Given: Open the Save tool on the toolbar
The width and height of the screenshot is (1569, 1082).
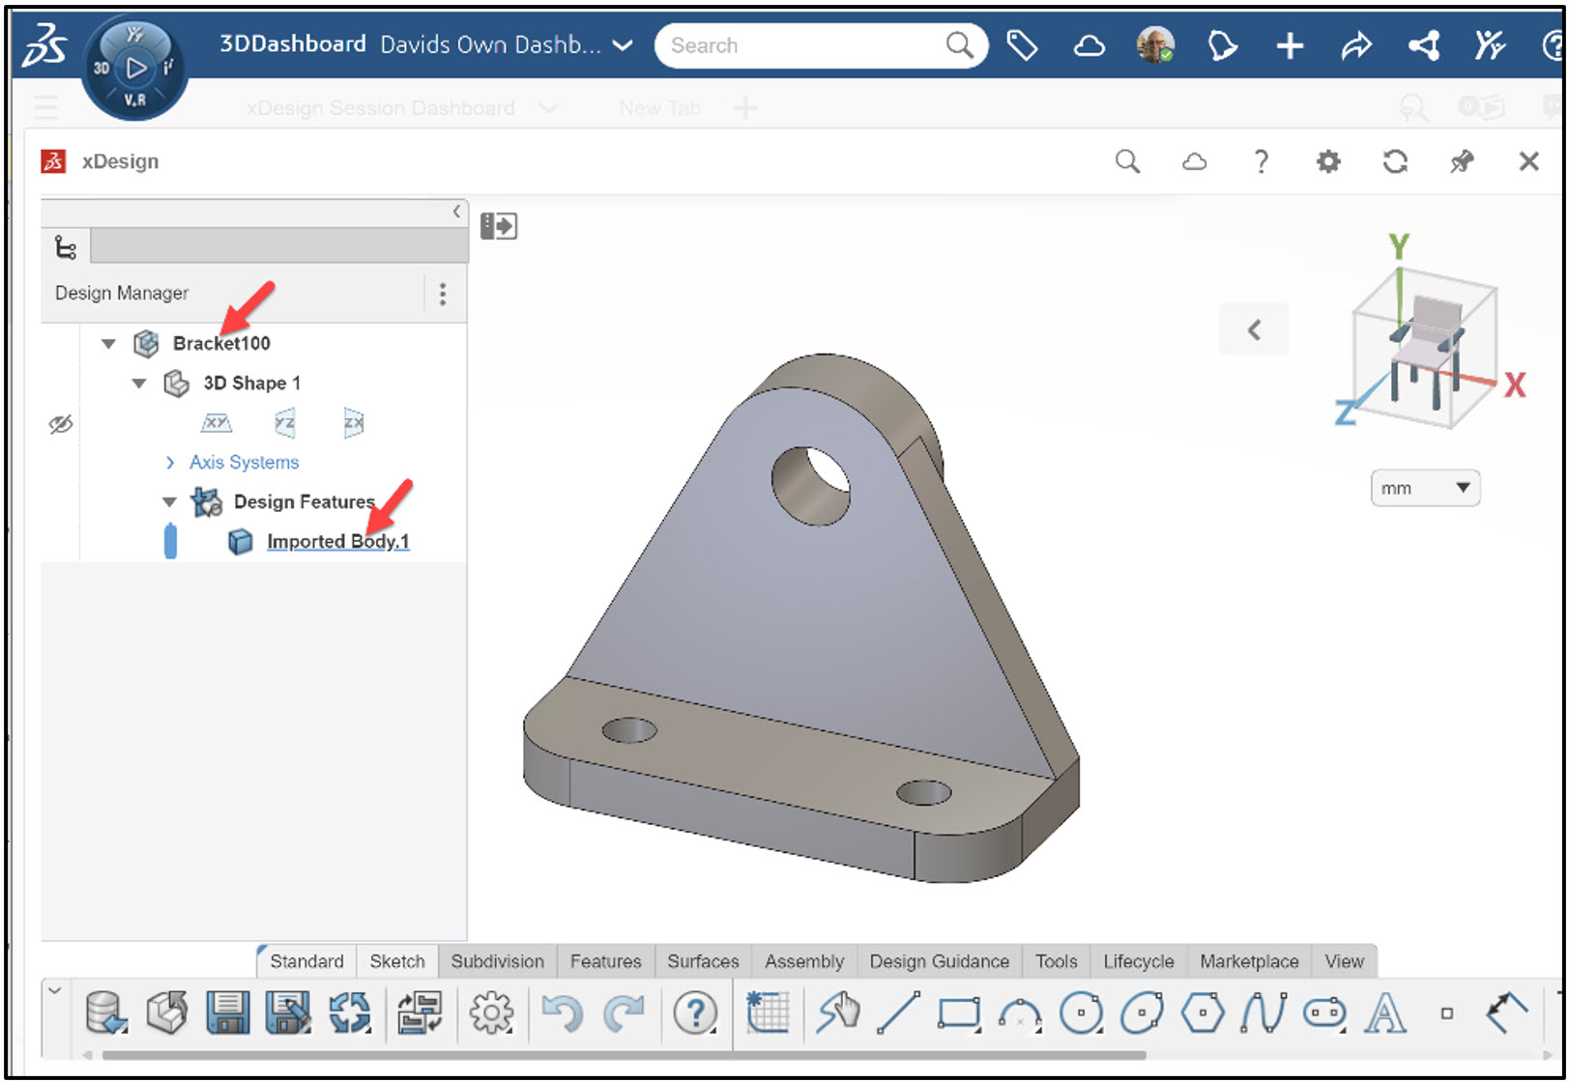Looking at the screenshot, I should pyautogui.click(x=228, y=1013).
